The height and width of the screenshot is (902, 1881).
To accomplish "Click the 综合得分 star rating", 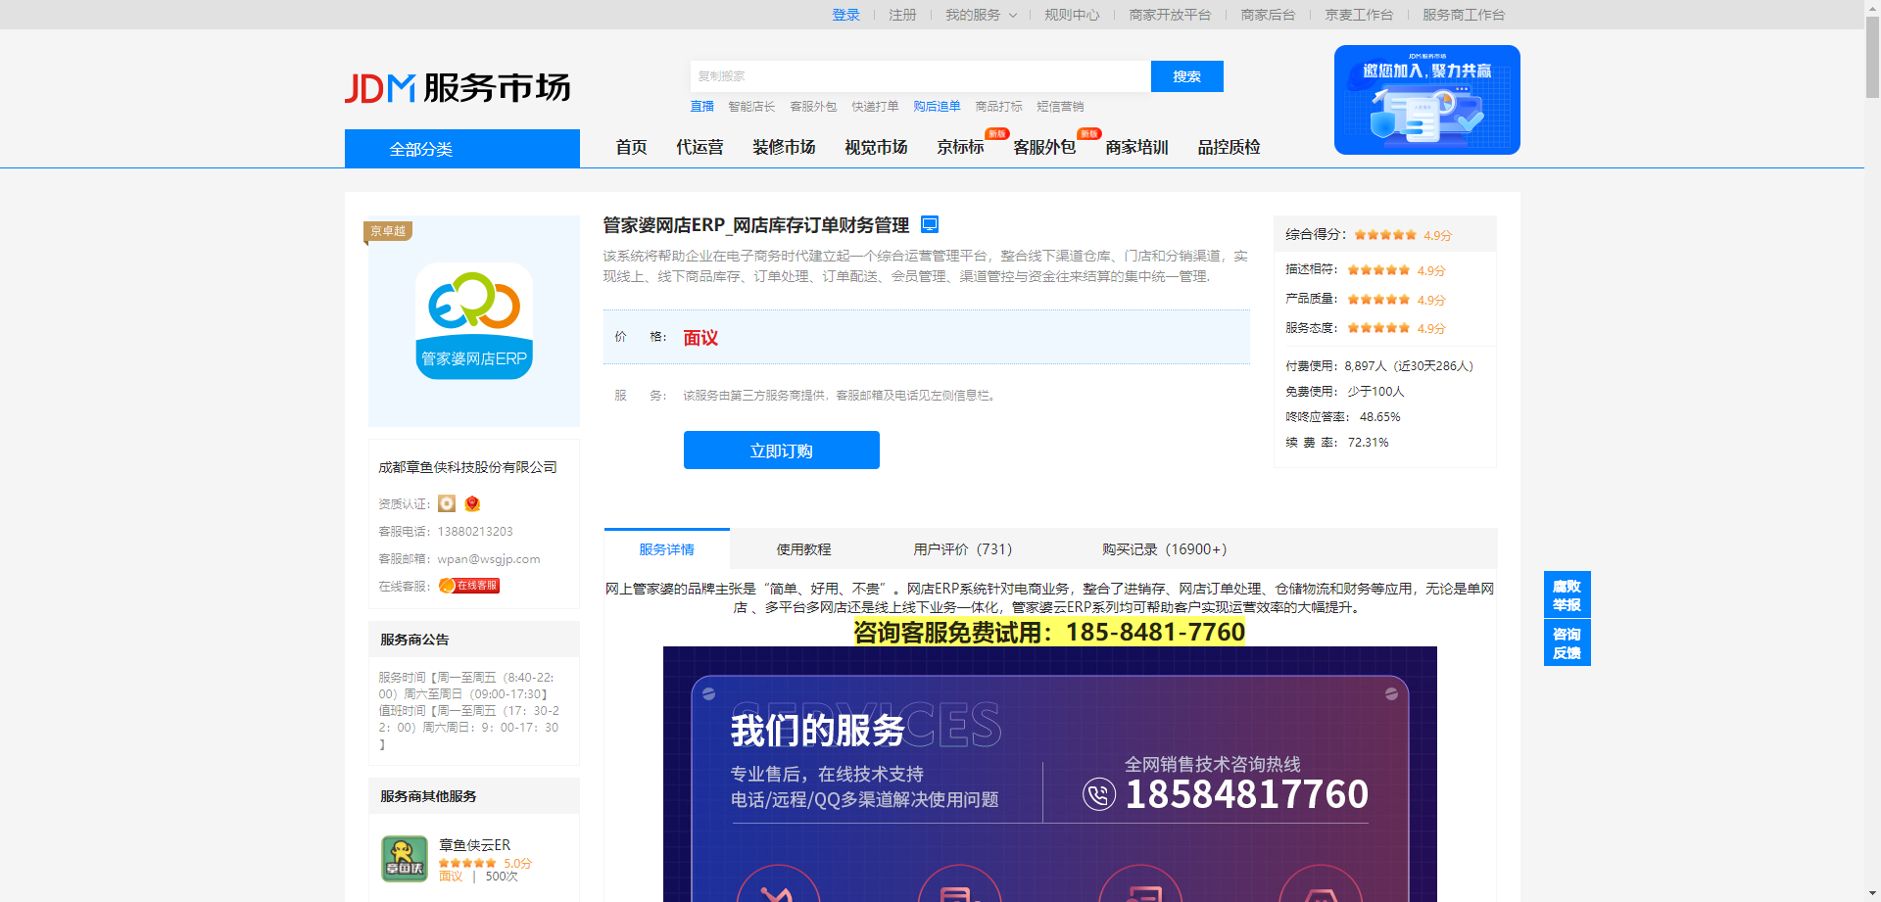I will click(x=1385, y=235).
